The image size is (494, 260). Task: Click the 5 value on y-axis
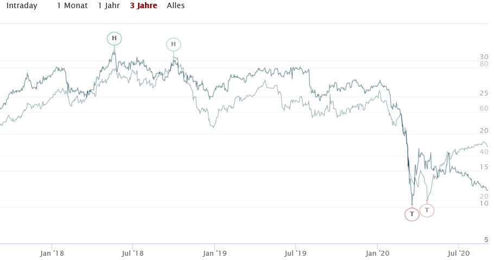(x=486, y=239)
